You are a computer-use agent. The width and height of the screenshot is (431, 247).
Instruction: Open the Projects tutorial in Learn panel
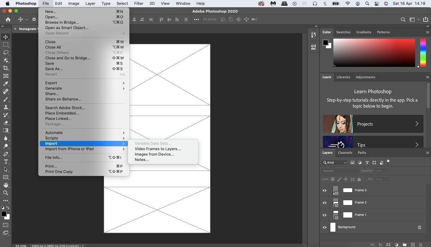click(x=372, y=124)
